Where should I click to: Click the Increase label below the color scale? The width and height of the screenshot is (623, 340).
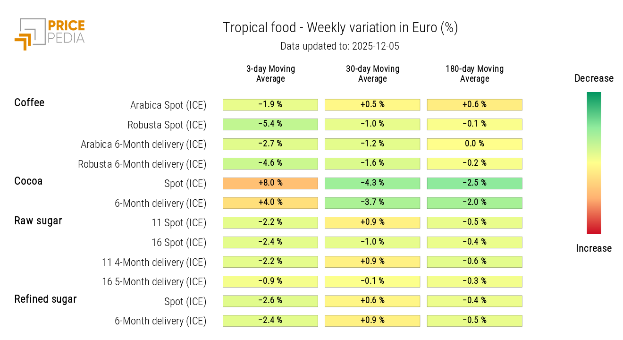coord(594,248)
